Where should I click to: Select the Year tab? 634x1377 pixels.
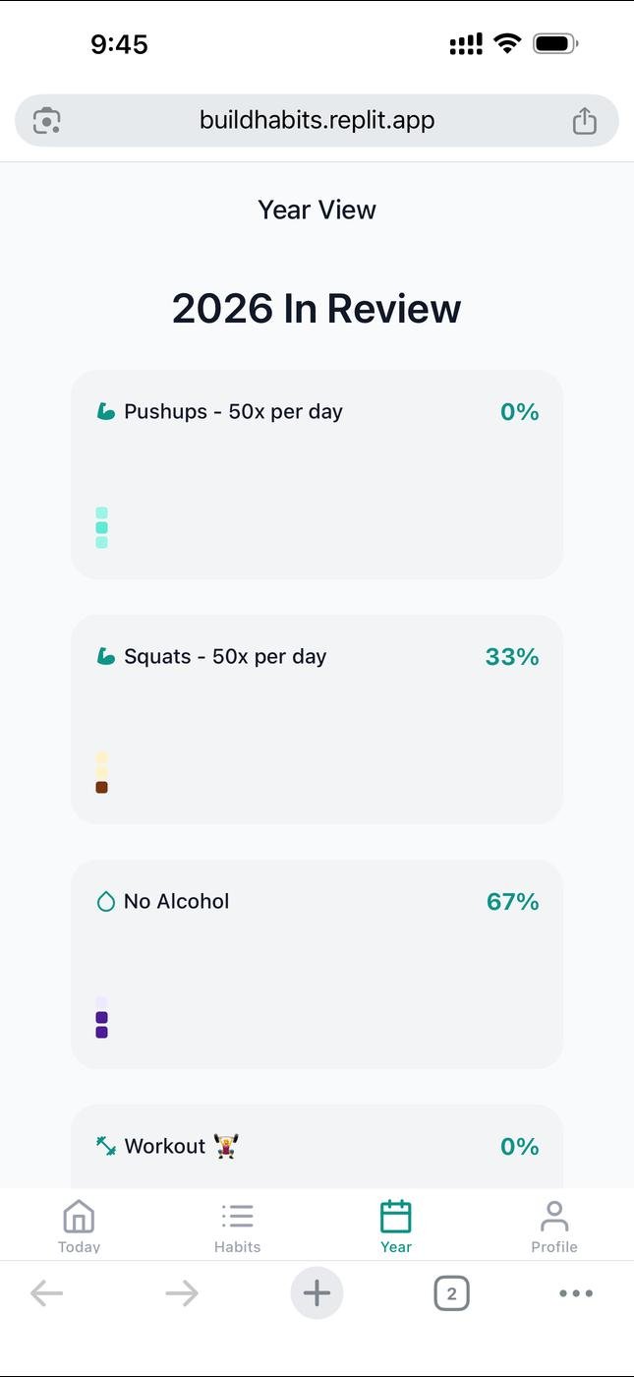(395, 1227)
